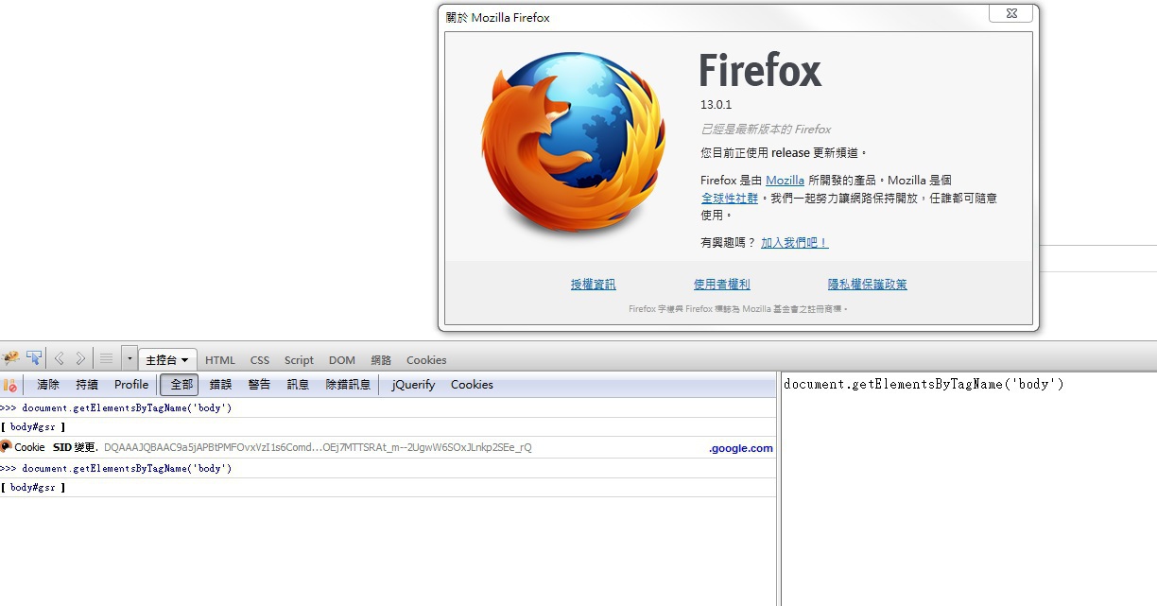1157x606 pixels.
Task: Open the 使用者權利 link
Action: (x=721, y=285)
